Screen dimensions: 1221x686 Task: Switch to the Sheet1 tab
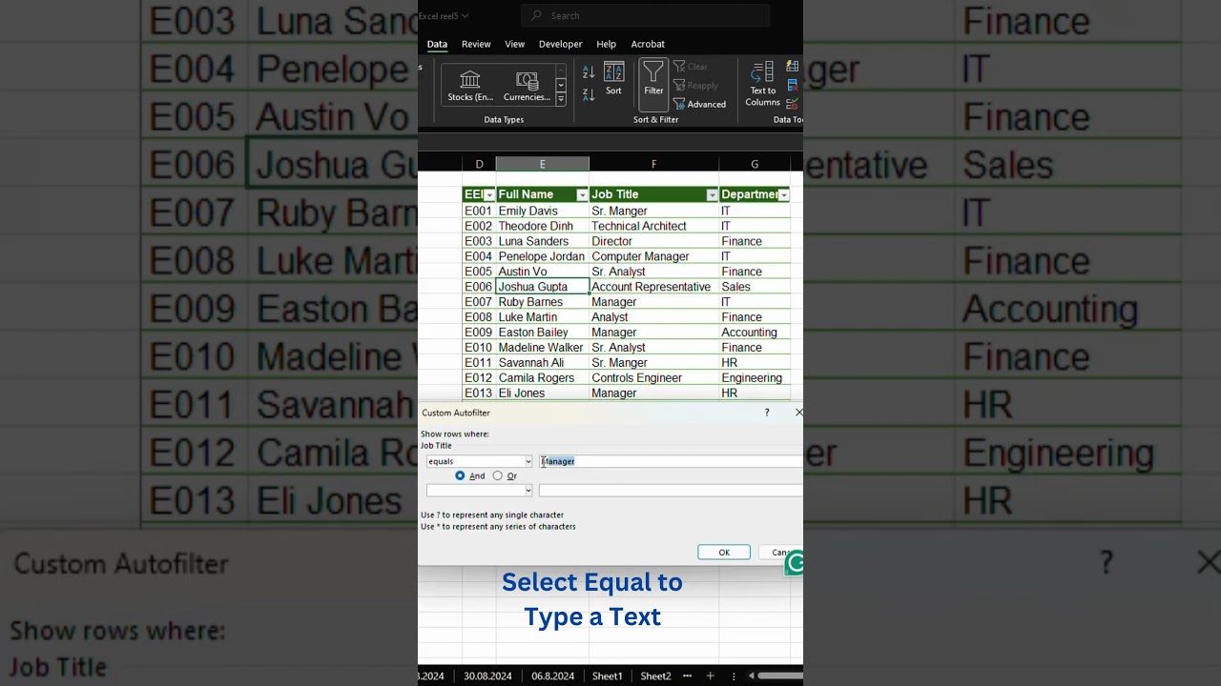pyautogui.click(x=608, y=676)
